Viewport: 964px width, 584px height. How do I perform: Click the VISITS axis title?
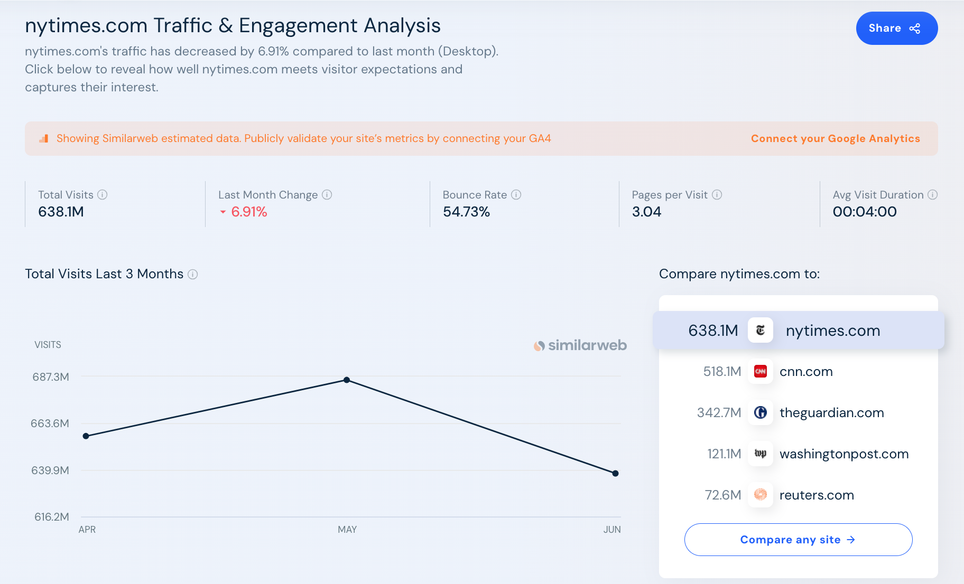coord(48,345)
